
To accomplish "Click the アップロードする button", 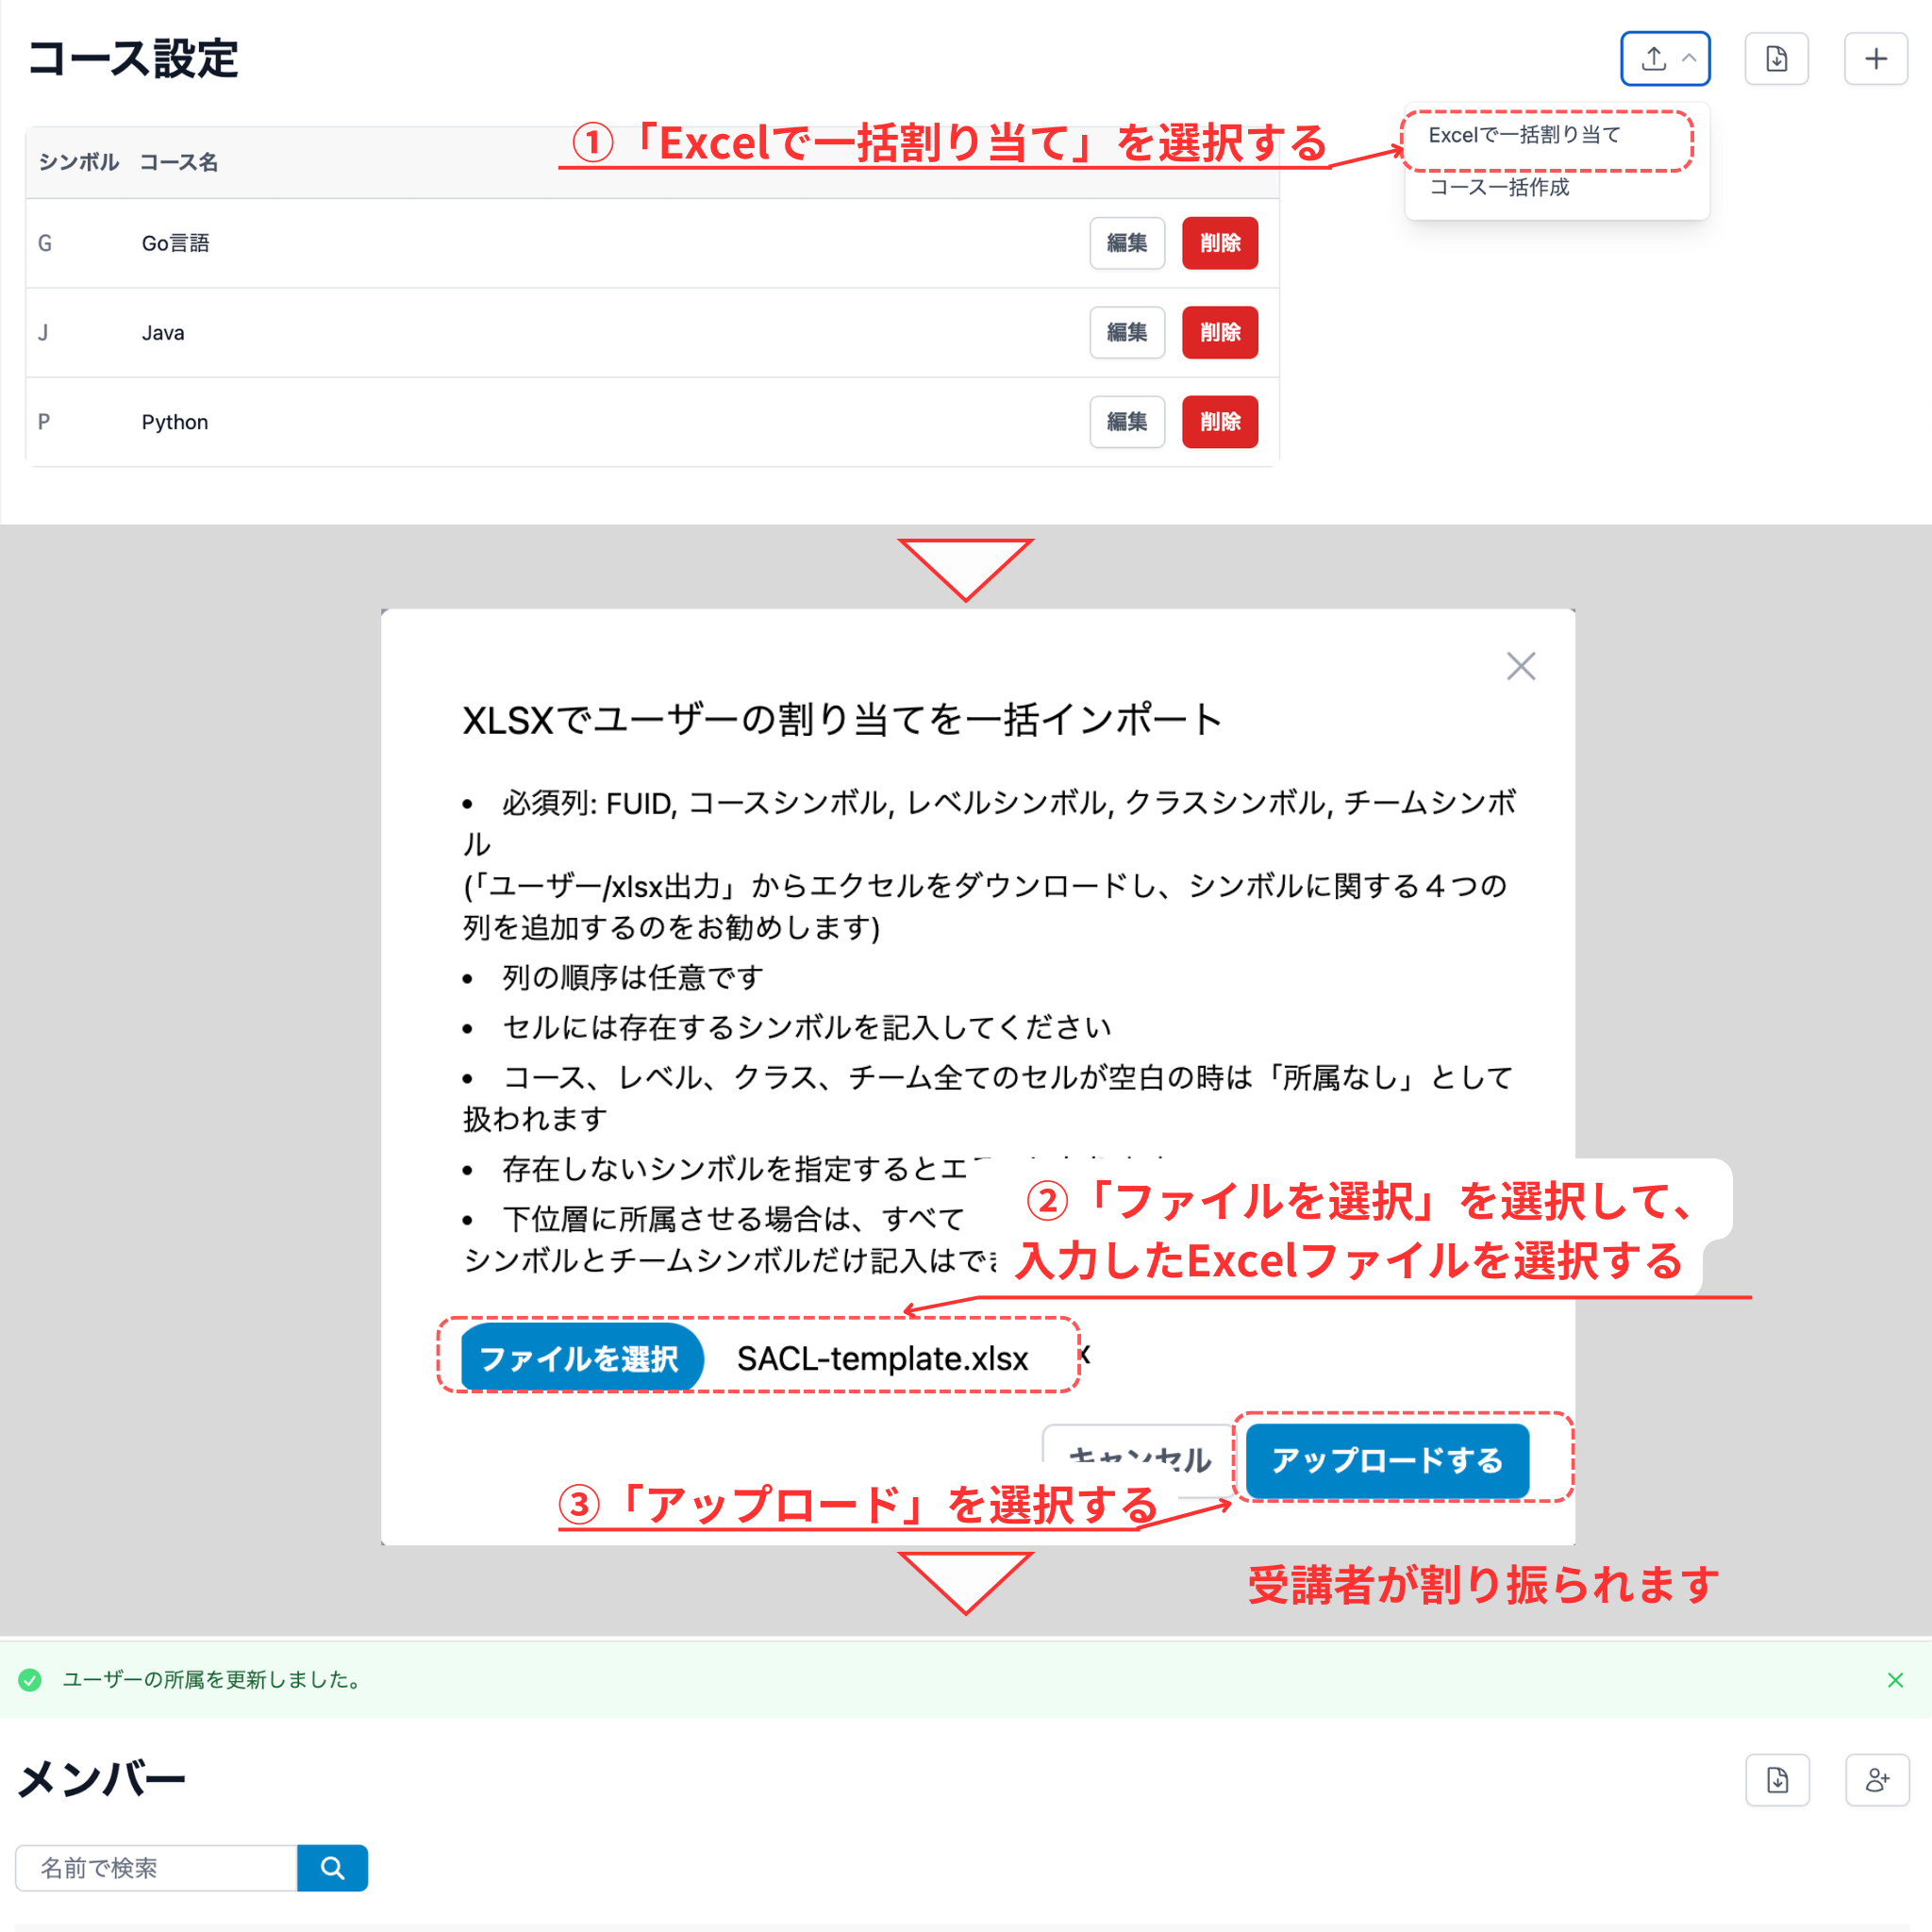I will (x=1386, y=1461).
